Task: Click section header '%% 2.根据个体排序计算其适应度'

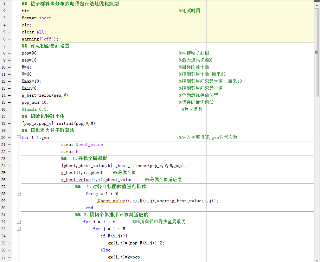Action: (111, 215)
